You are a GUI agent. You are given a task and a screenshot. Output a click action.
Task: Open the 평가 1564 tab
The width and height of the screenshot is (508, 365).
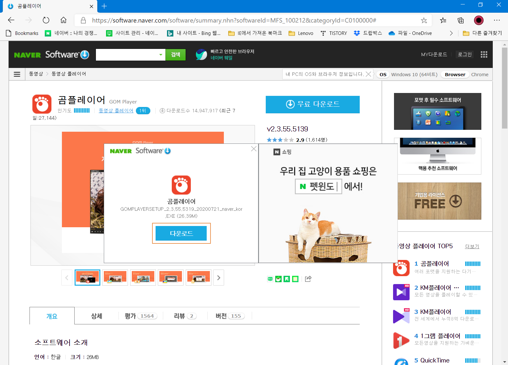click(x=141, y=316)
